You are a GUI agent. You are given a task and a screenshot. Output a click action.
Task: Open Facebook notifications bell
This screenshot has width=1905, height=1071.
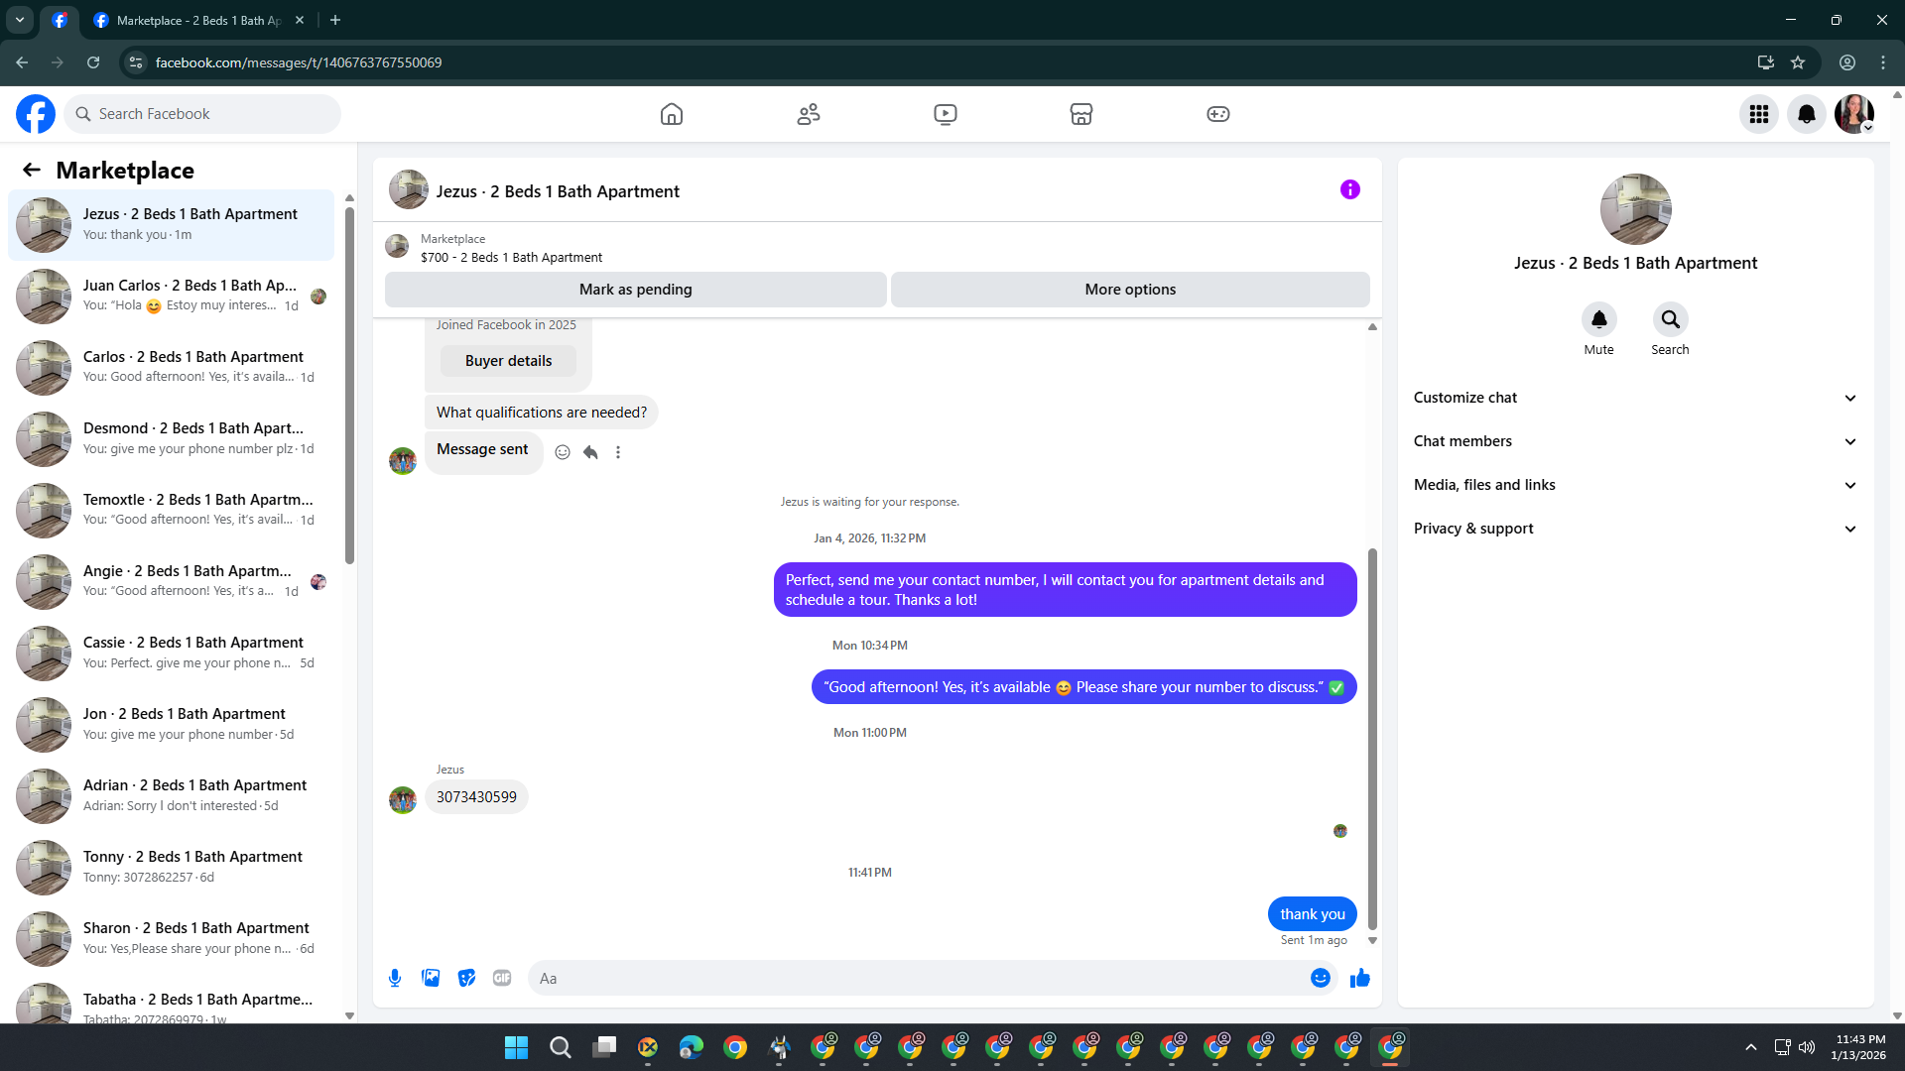(1806, 114)
